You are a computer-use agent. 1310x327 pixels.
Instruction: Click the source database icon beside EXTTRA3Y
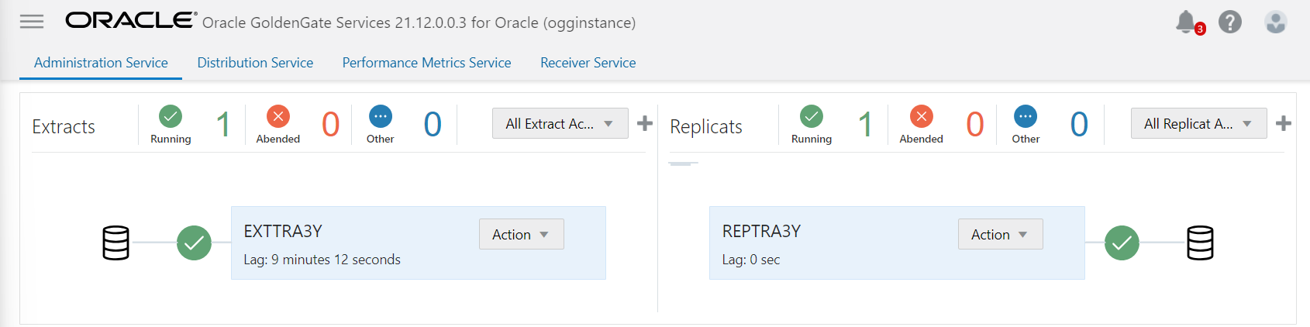coord(116,243)
